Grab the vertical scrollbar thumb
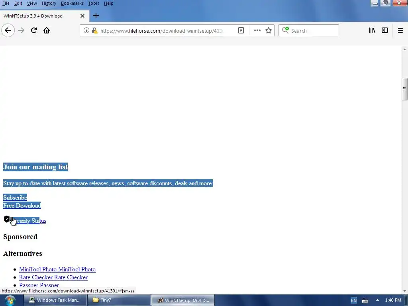 click(x=404, y=89)
